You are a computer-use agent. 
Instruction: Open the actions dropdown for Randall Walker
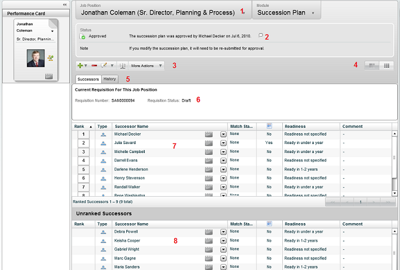223,187
